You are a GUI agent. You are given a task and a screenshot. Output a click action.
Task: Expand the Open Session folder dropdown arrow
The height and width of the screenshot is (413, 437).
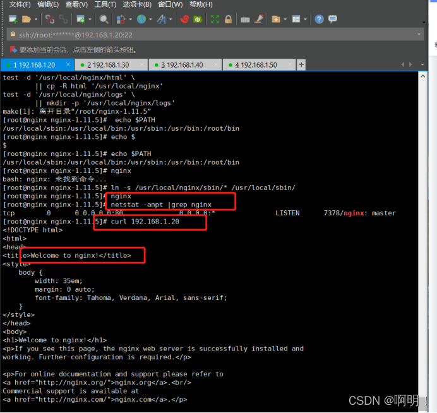tap(35, 20)
